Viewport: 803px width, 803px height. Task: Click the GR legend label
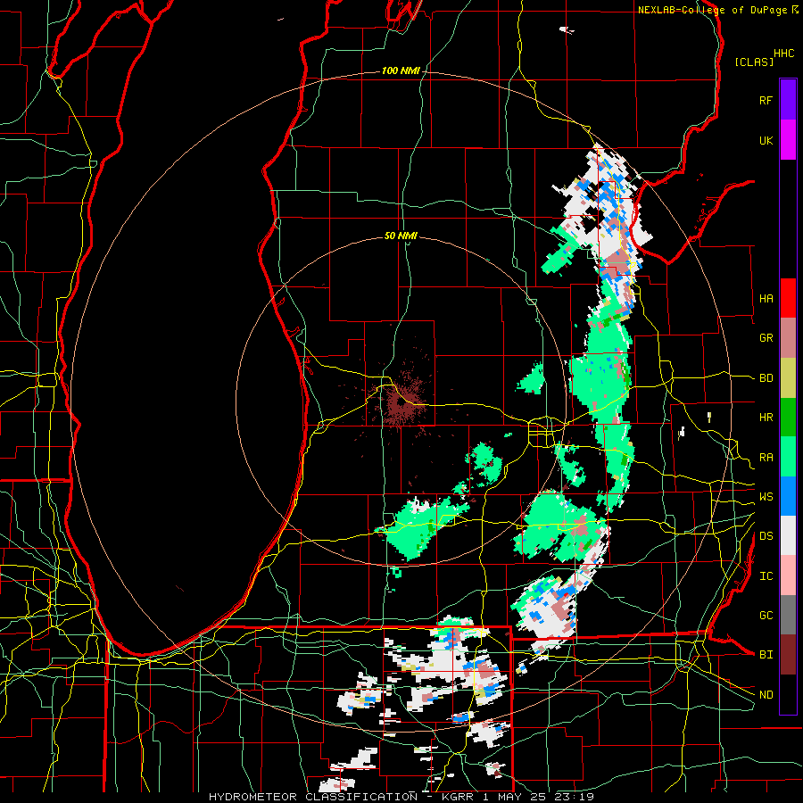[x=766, y=338]
